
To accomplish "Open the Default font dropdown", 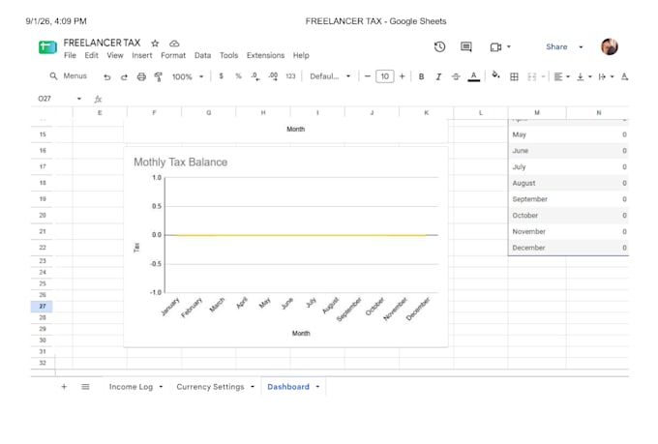I will coord(330,76).
